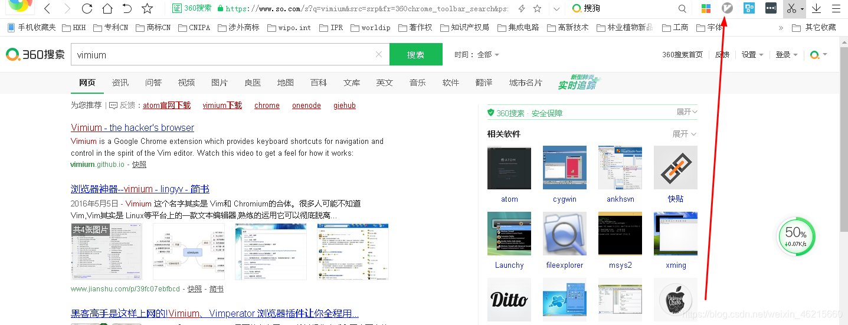The image size is (848, 325).
Task: Open the 时间: 全部 filter dropdown
Action: [x=477, y=54]
